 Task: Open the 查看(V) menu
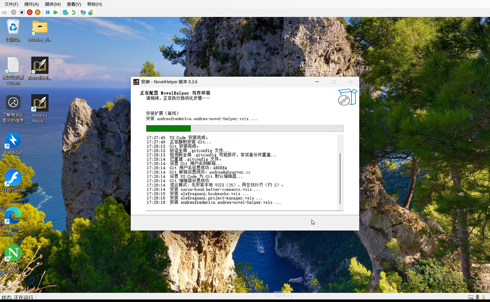[74, 4]
